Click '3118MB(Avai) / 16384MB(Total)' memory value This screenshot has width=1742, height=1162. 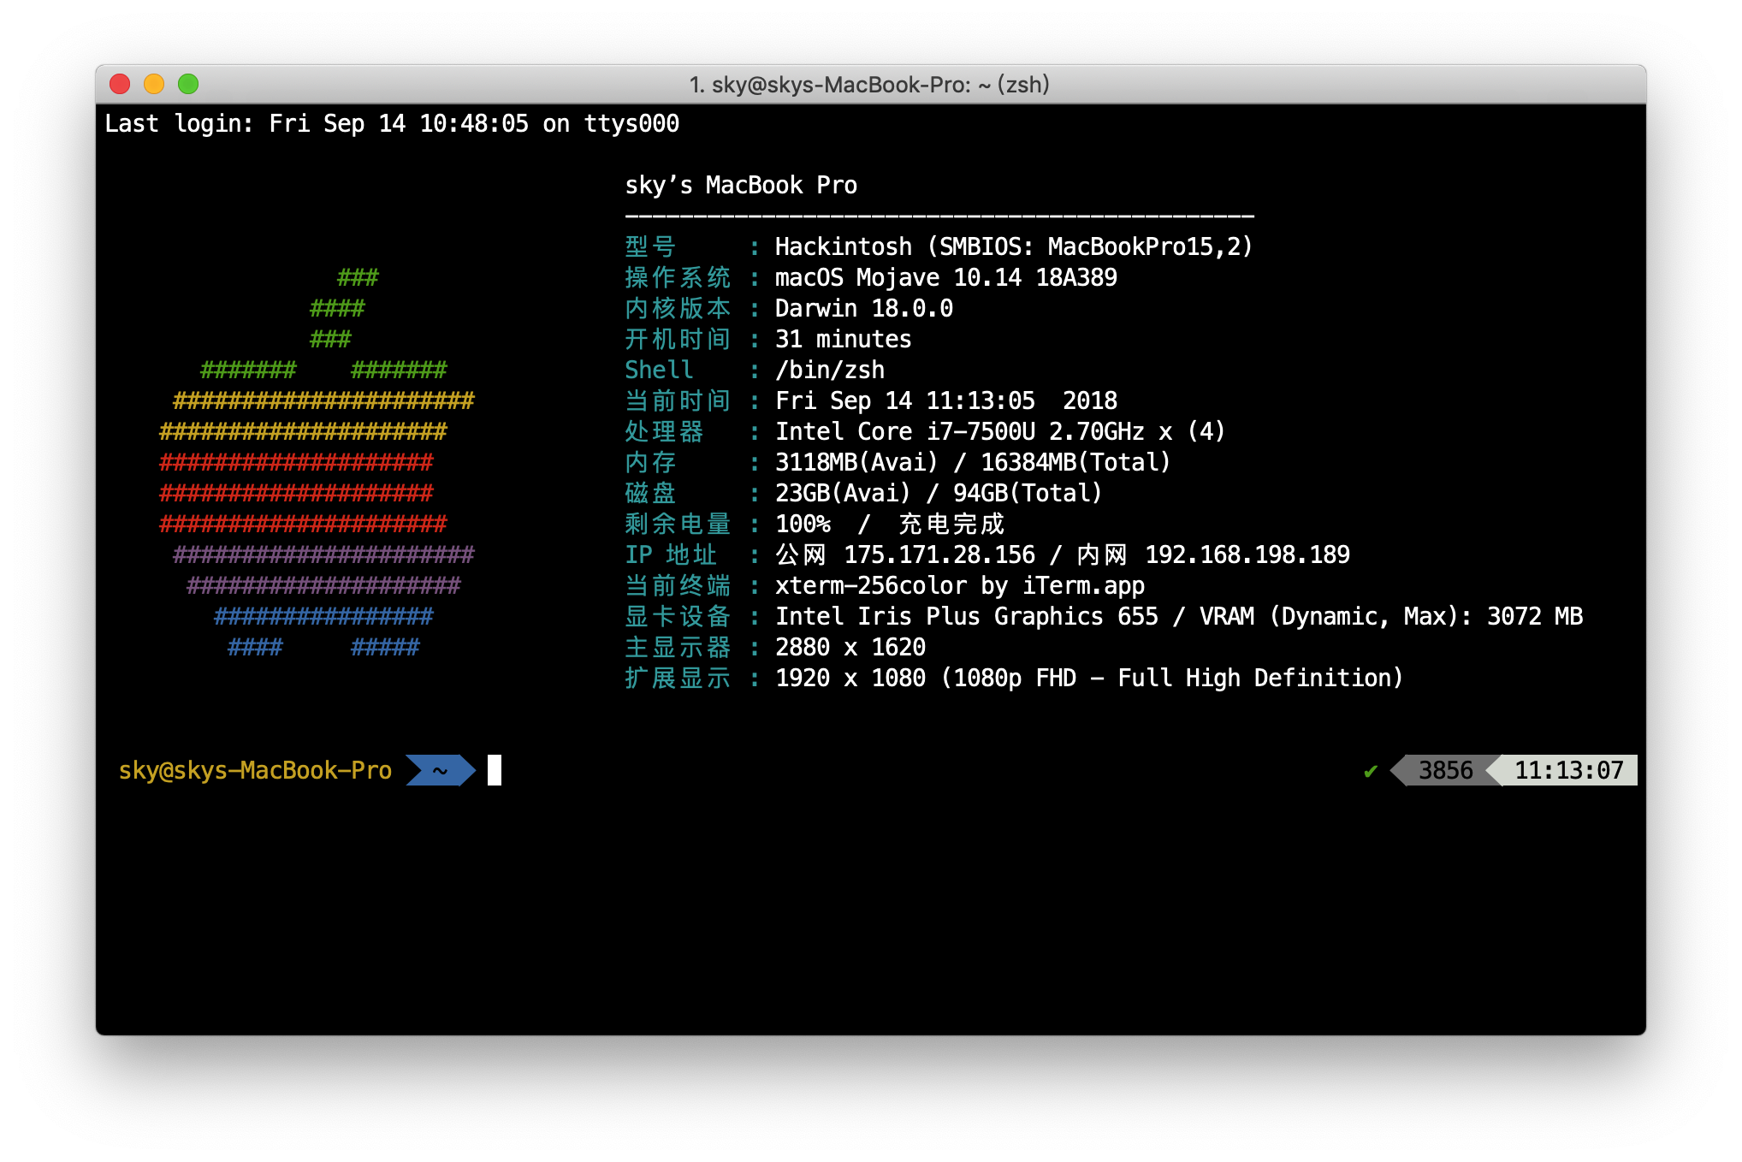click(973, 463)
